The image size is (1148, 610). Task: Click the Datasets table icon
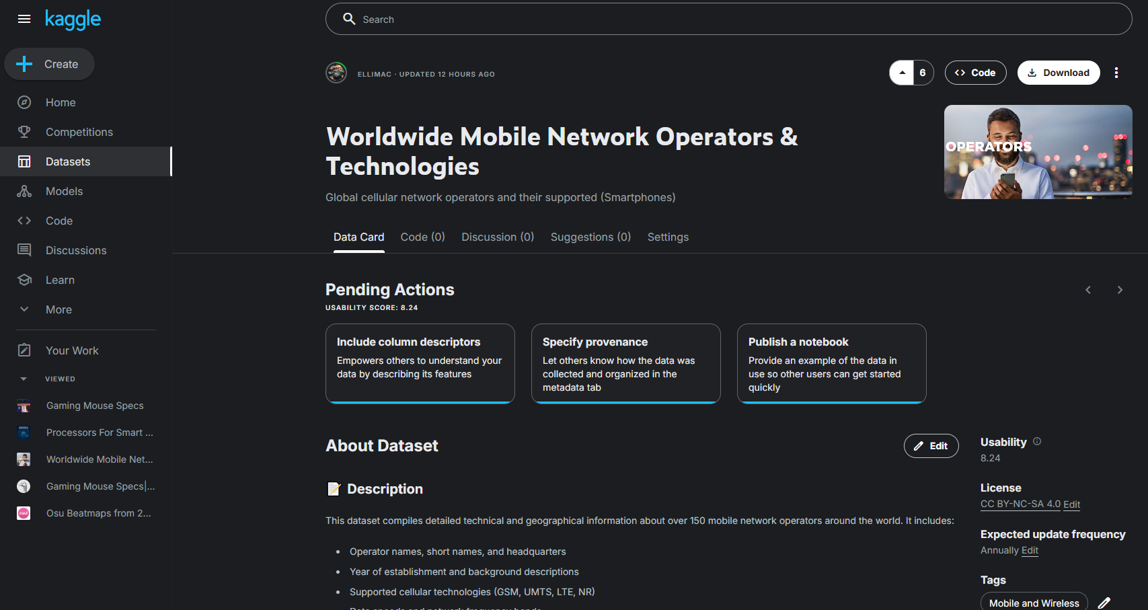point(24,161)
